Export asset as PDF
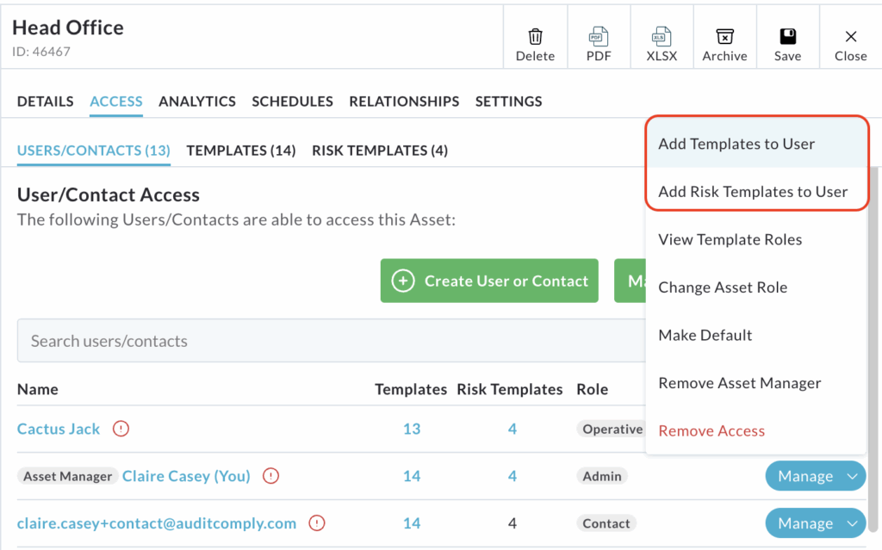 tap(599, 37)
